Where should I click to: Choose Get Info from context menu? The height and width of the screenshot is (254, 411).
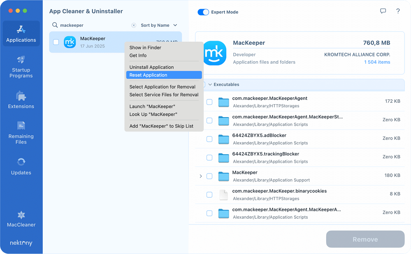pyautogui.click(x=164, y=55)
